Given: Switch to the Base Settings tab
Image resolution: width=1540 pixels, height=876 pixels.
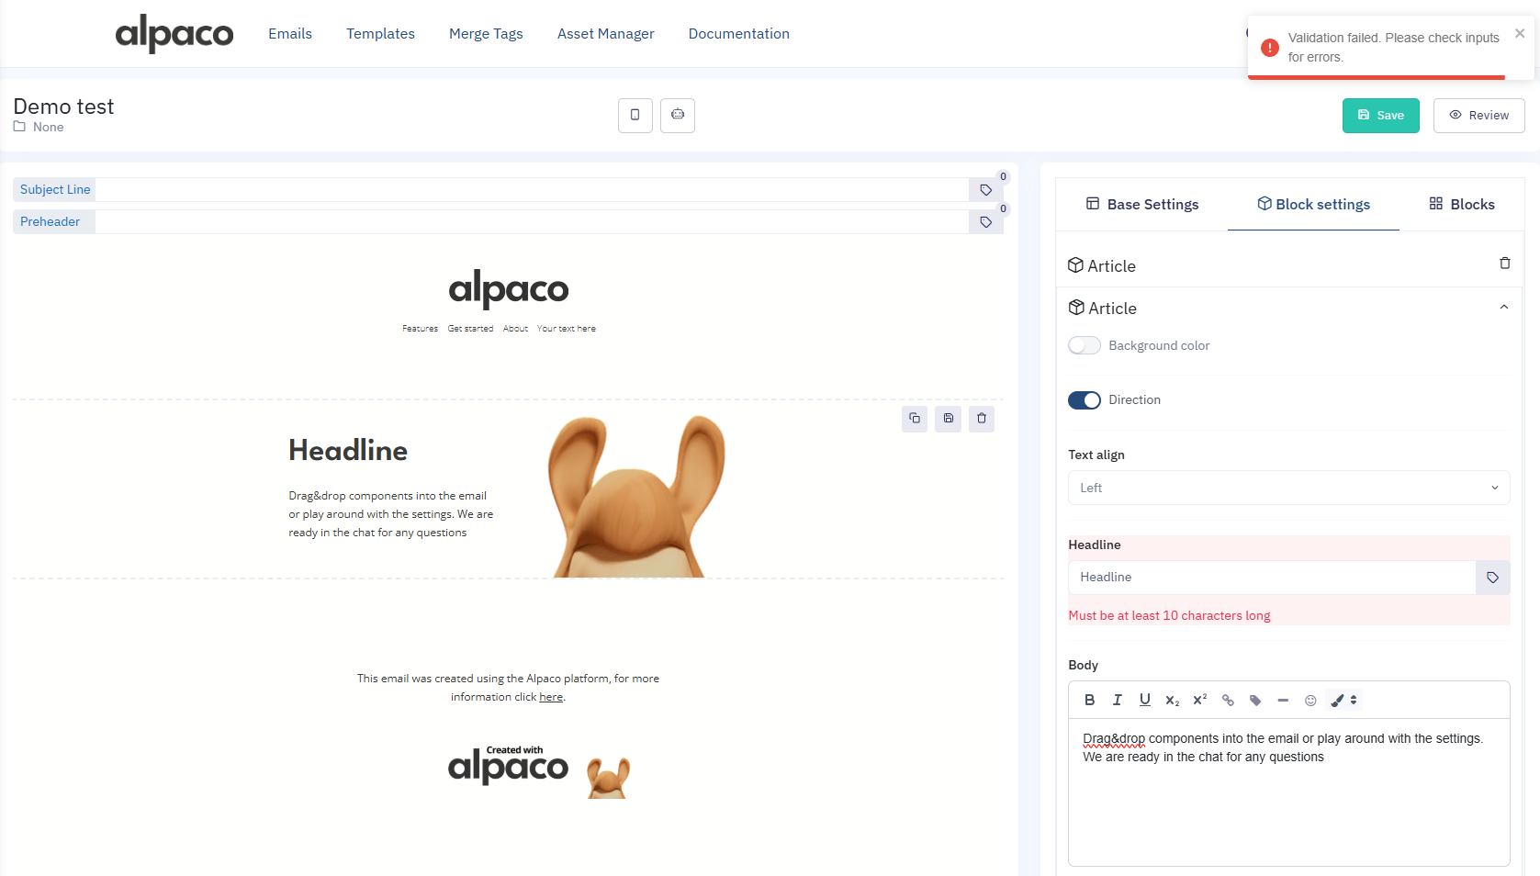Looking at the screenshot, I should [1141, 205].
